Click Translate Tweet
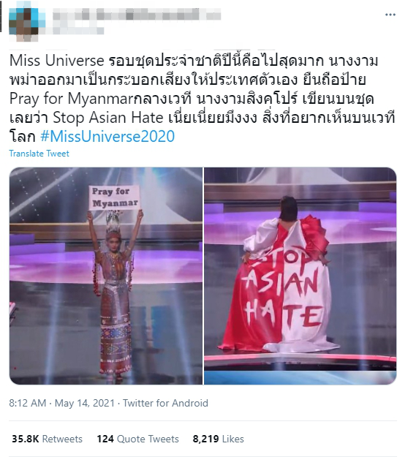The height and width of the screenshot is (457, 408). 39,154
